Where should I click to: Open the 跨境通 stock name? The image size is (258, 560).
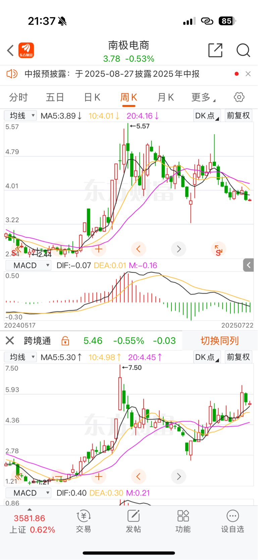[x=38, y=341]
